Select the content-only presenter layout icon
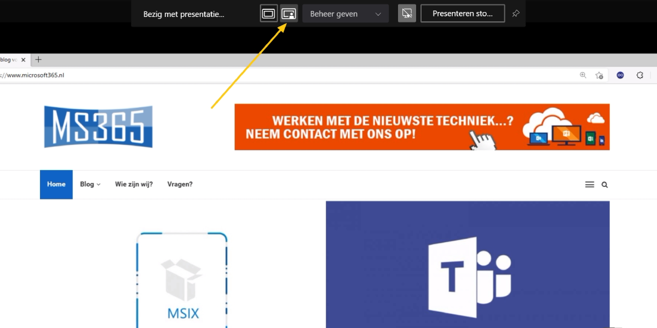657x328 pixels. tap(268, 14)
